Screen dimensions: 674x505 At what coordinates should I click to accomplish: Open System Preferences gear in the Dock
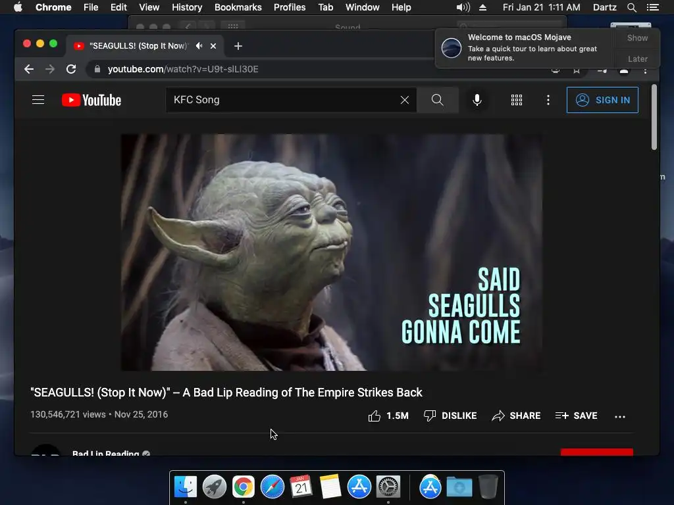coord(388,487)
